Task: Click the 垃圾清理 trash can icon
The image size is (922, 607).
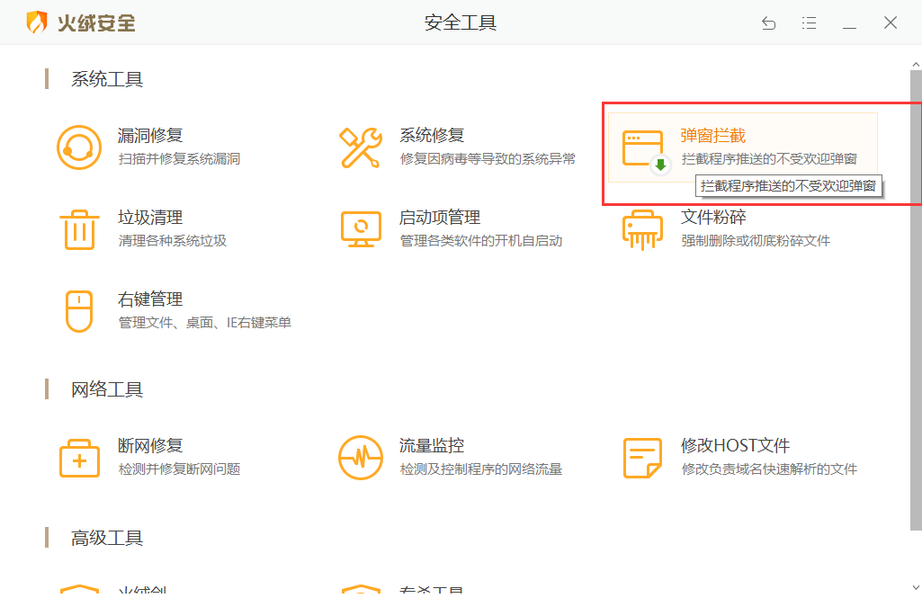Action: (x=79, y=229)
